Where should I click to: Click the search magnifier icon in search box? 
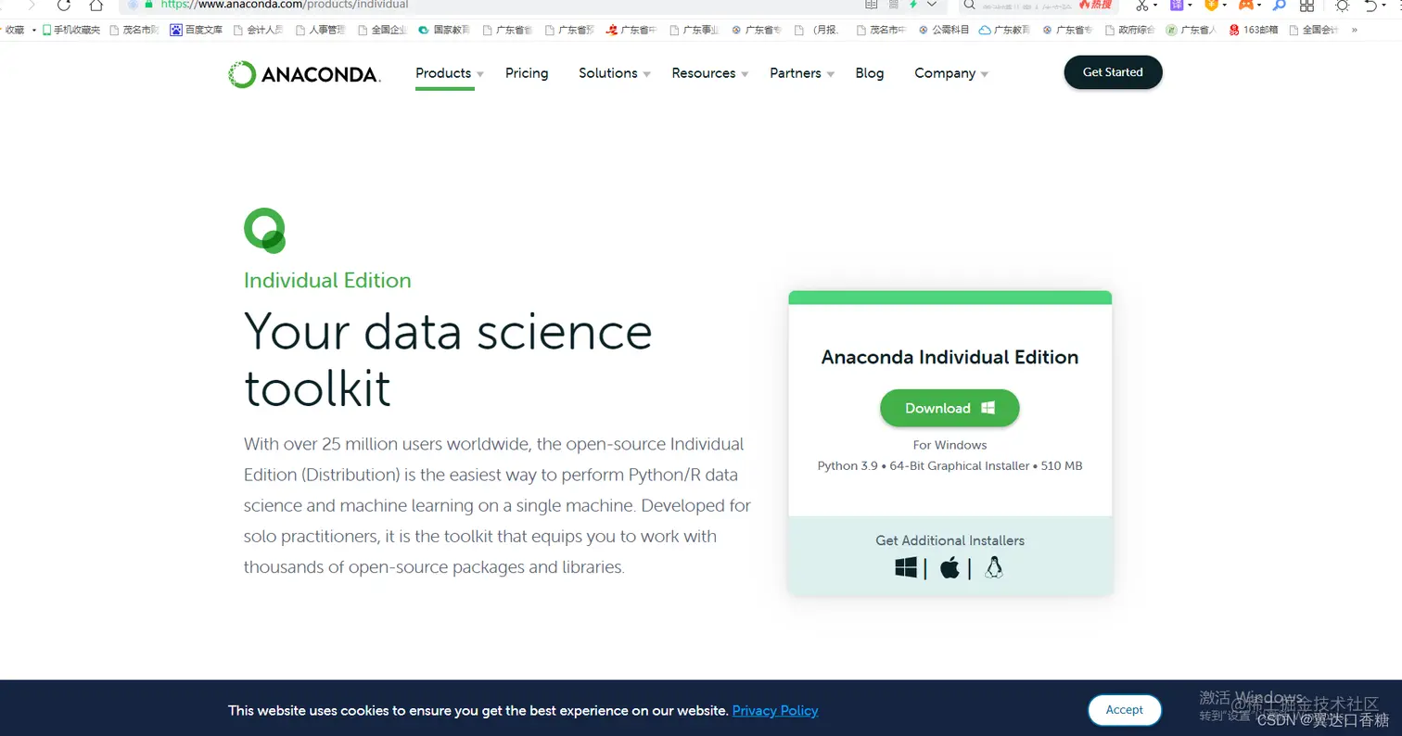click(969, 5)
